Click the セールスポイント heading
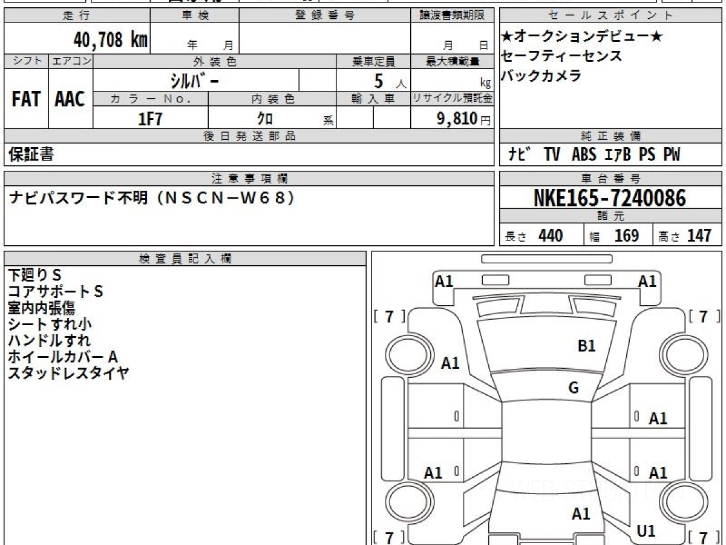 (611, 16)
